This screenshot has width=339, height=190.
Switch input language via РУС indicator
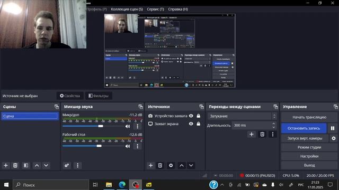301,185
